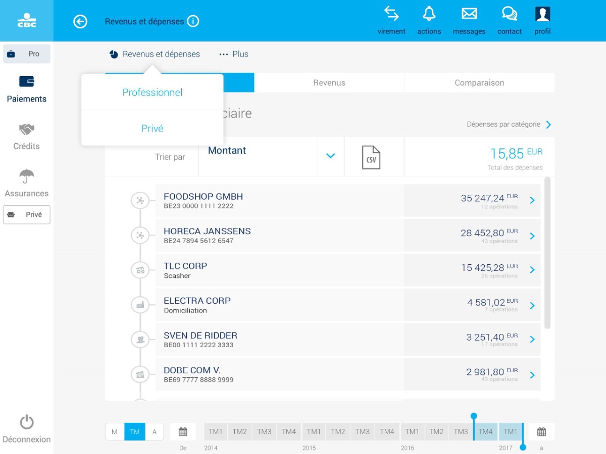Open the contact chat icon

(509, 14)
